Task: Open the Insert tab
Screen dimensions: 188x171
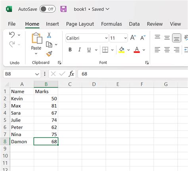Action: (52, 24)
